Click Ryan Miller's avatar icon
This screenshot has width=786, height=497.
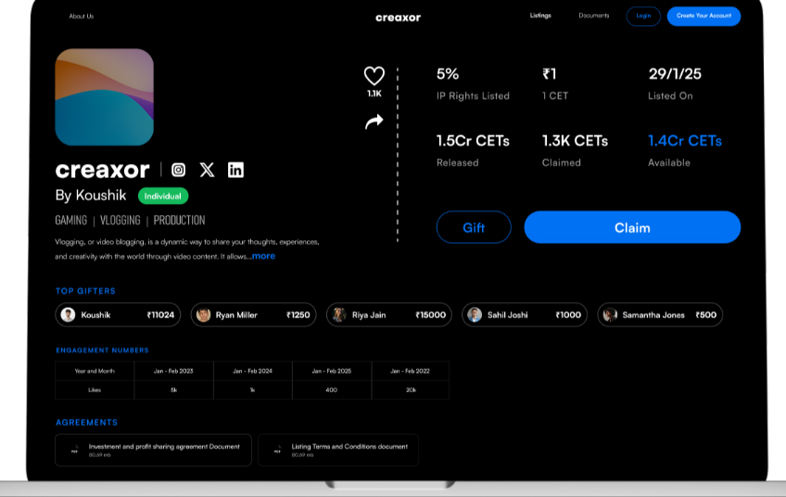[203, 315]
